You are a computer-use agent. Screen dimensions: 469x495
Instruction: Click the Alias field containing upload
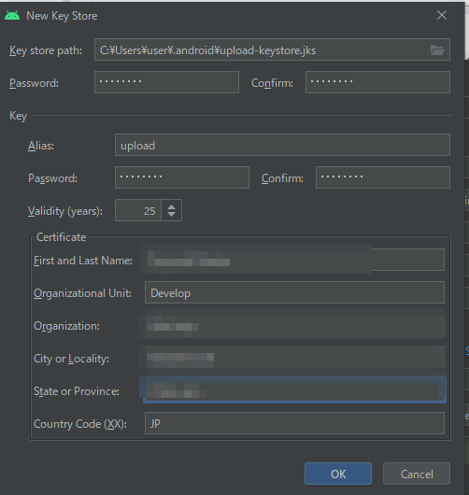[x=282, y=145]
